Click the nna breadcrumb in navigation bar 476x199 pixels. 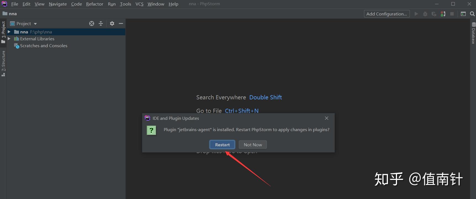[x=10, y=14]
